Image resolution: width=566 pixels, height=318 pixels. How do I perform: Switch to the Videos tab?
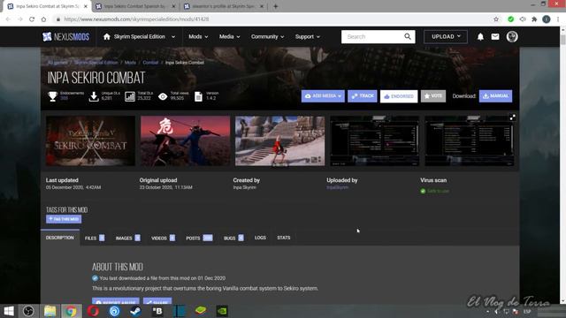pos(163,238)
